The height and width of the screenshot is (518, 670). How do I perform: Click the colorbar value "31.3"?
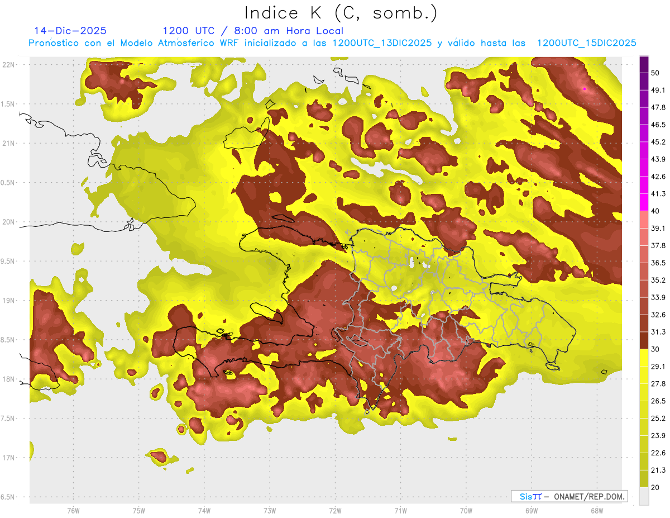pos(658,332)
